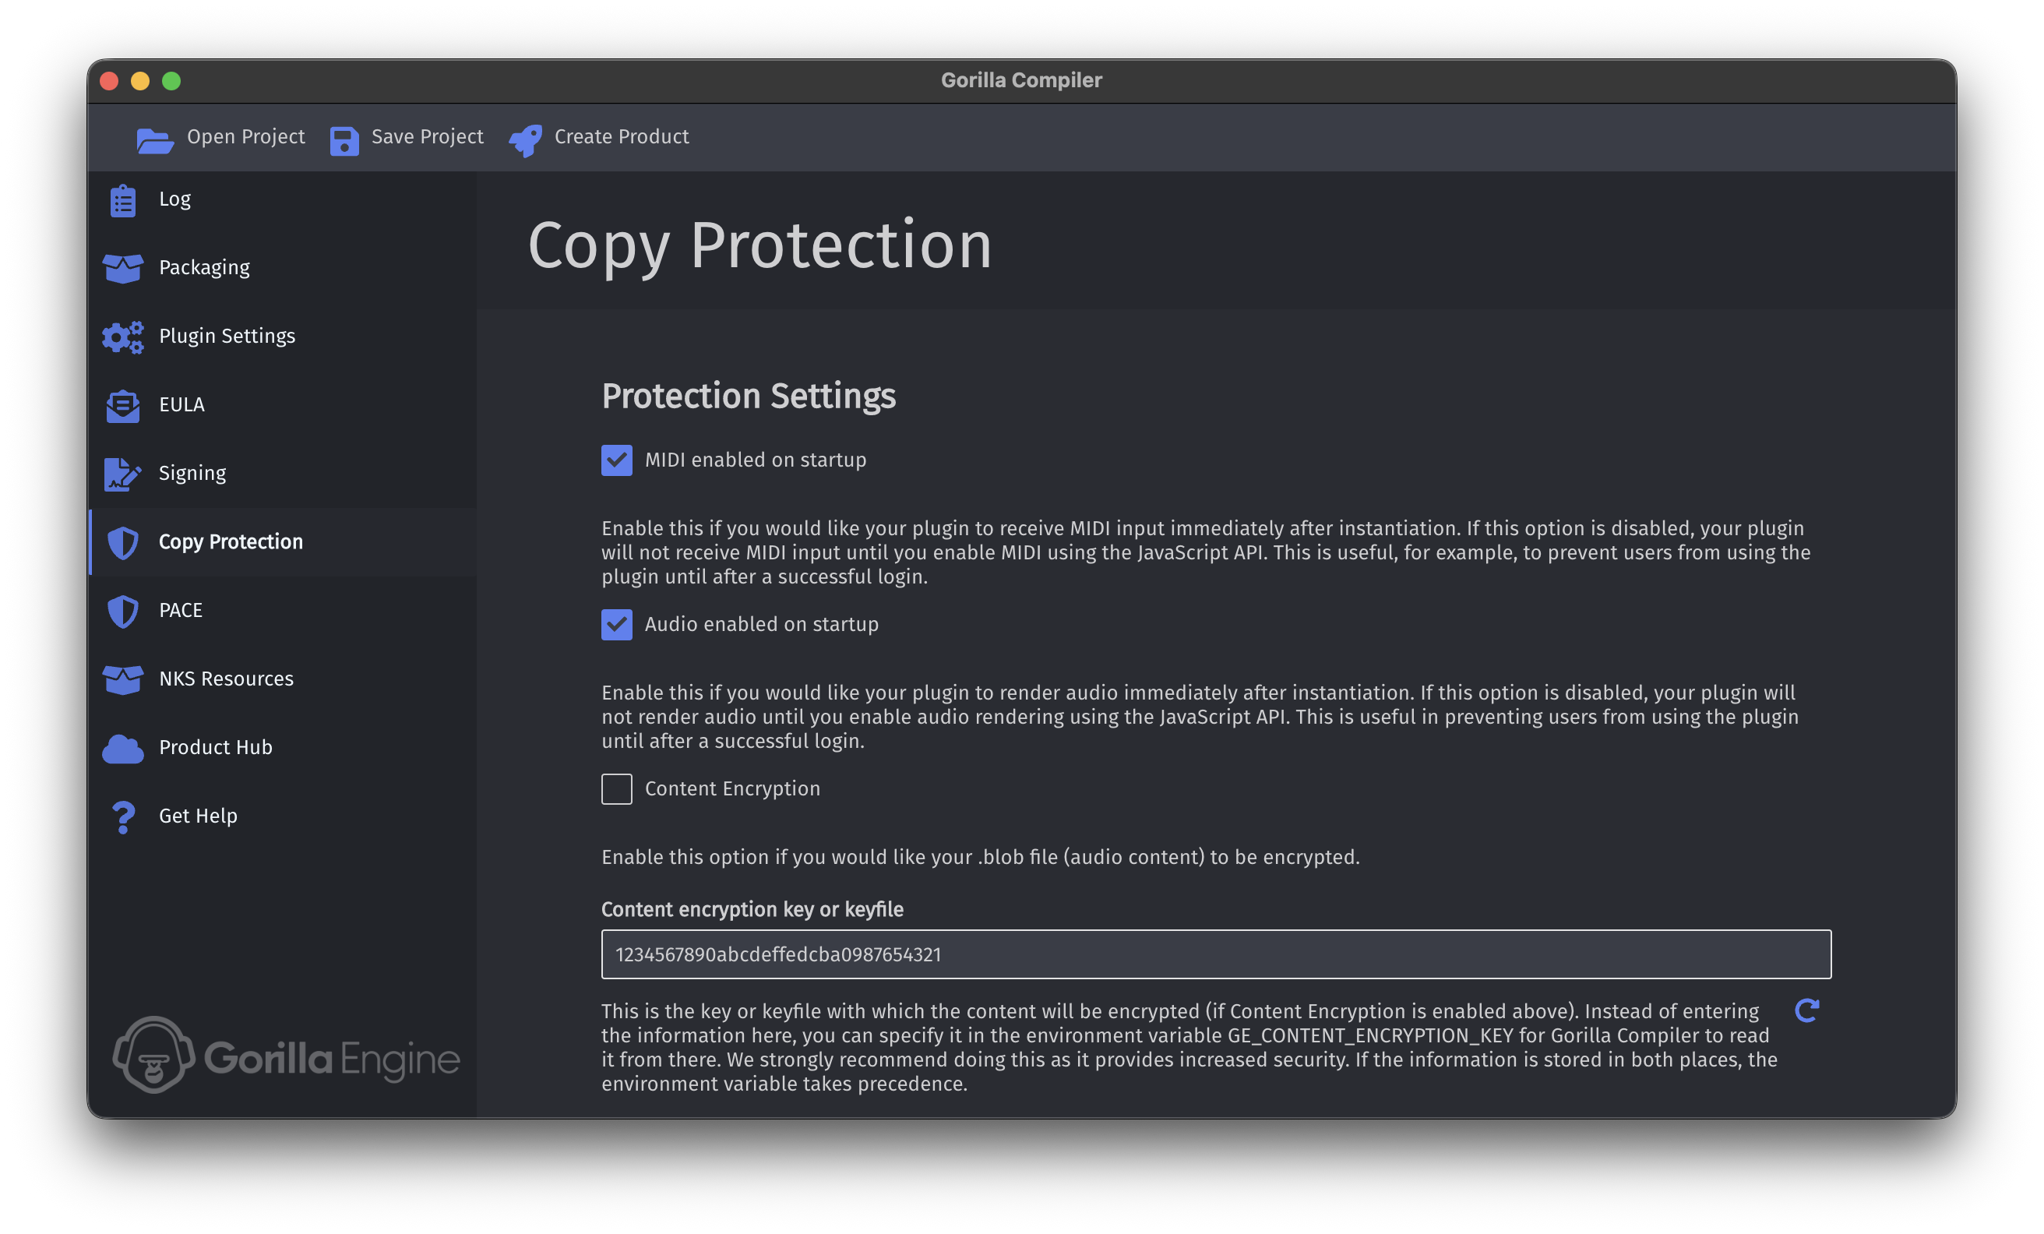
Task: Click the Signing pen icon
Action: click(123, 474)
